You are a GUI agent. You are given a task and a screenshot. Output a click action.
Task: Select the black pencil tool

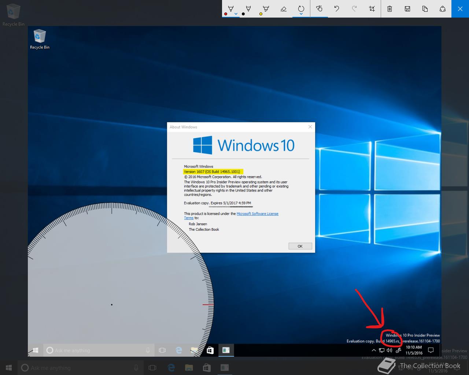(248, 8)
